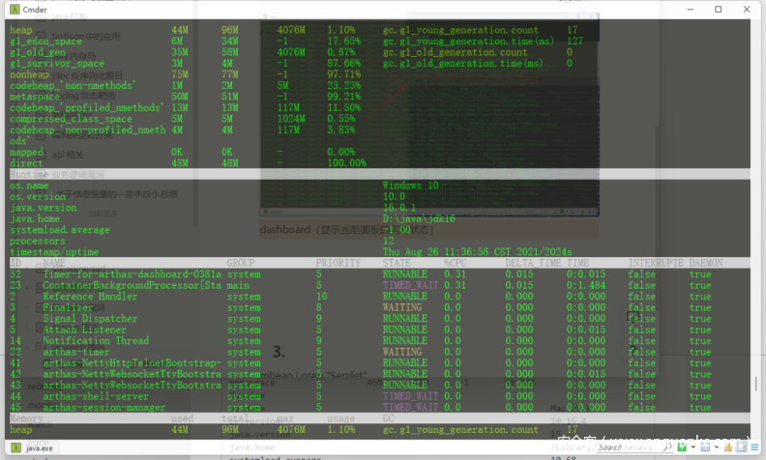Image resolution: width=766 pixels, height=460 pixels.
Task: Click the g1_survivor_space memory row
Action: 57,64
